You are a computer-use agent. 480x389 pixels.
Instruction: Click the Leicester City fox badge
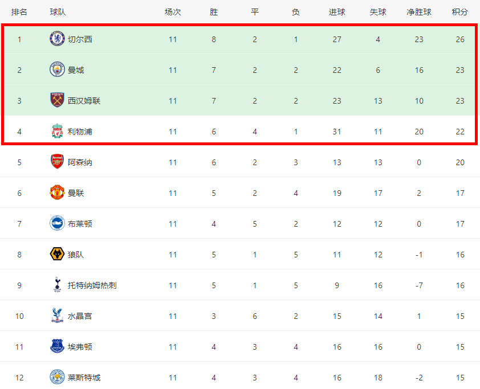pyautogui.click(x=57, y=377)
